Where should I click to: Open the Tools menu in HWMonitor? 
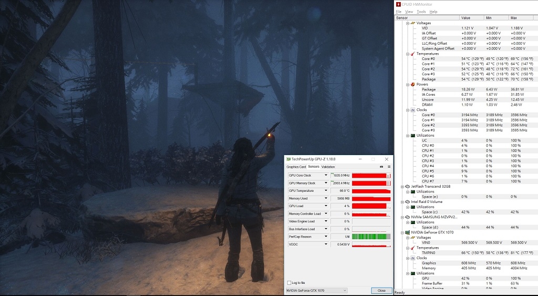(421, 12)
